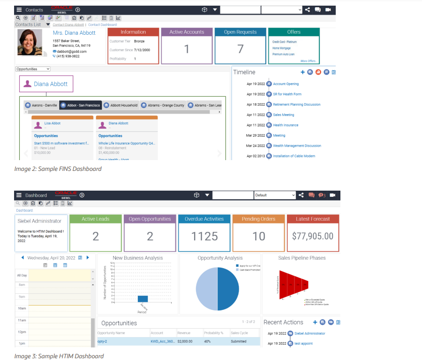The image size is (422, 362).
Task: Click edit record pencil icon in Contacts toolbar
Action: 33,18
